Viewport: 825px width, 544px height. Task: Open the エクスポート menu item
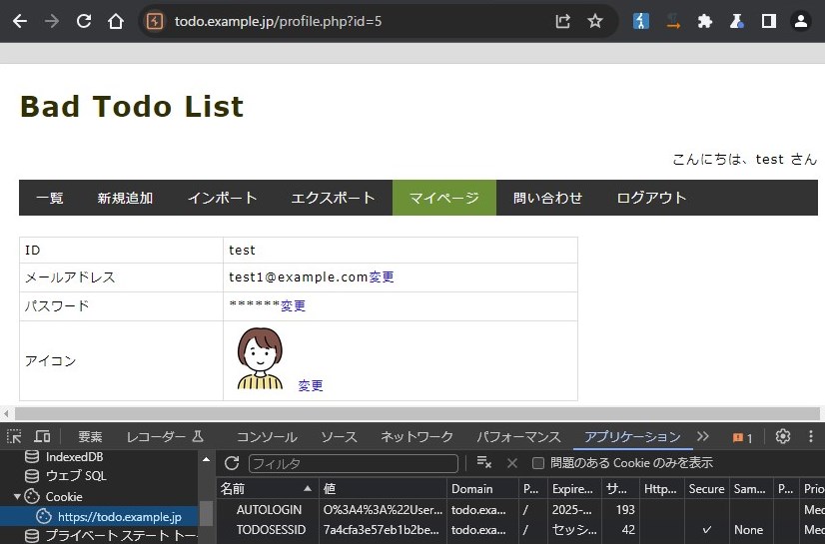tap(333, 198)
